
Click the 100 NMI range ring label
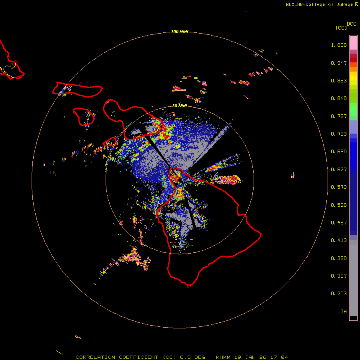180,32
